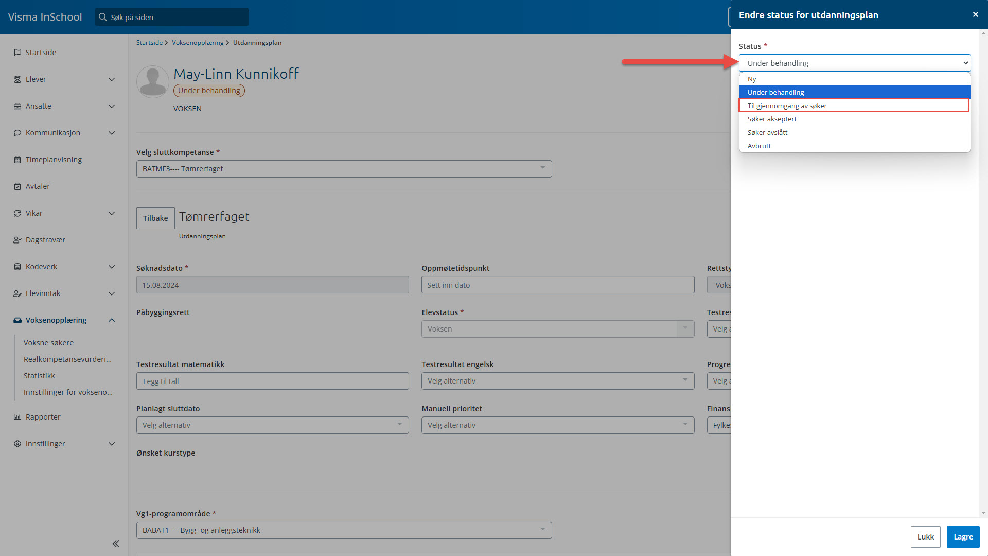Open Voksenopplæring breadcrumb link

click(198, 43)
